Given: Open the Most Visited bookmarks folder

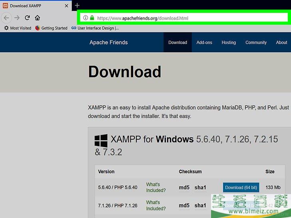Looking at the screenshot, I should pos(18,28).
